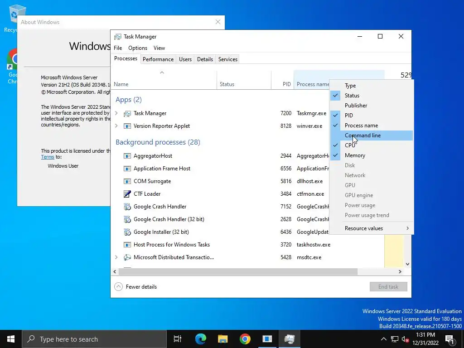Screen dimensions: 464x348
Task: Open the Options menu
Action: coord(138,48)
